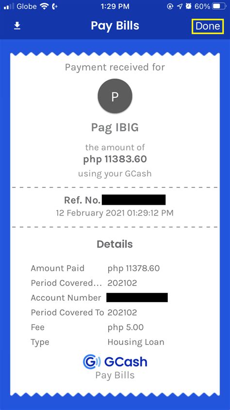Viewport: 230px width, 410px height.
Task: Tap the alarm clock status icon
Action: [188, 6]
